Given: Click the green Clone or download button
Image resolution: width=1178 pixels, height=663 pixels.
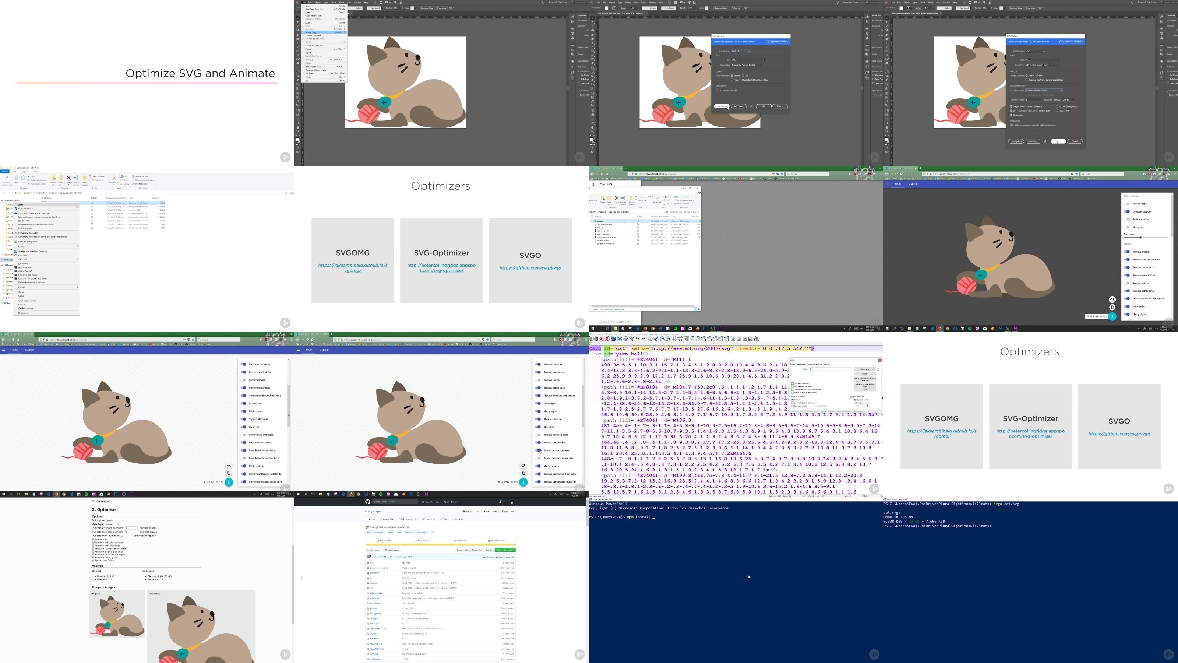Looking at the screenshot, I should 505,550.
